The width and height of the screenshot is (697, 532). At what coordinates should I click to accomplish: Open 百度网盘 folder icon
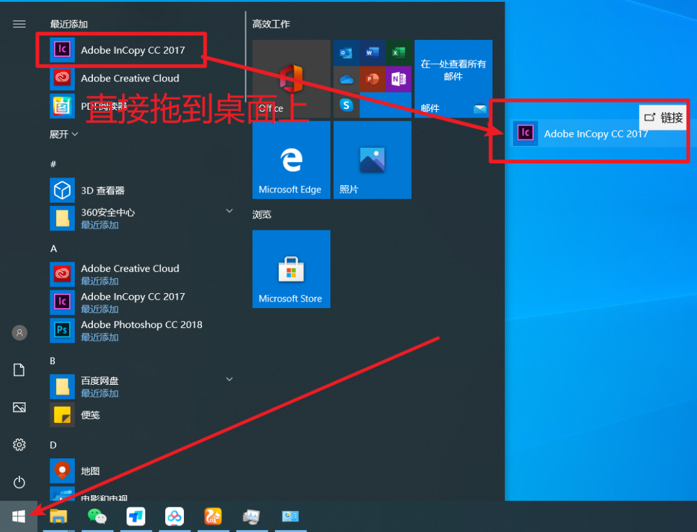[x=62, y=387]
